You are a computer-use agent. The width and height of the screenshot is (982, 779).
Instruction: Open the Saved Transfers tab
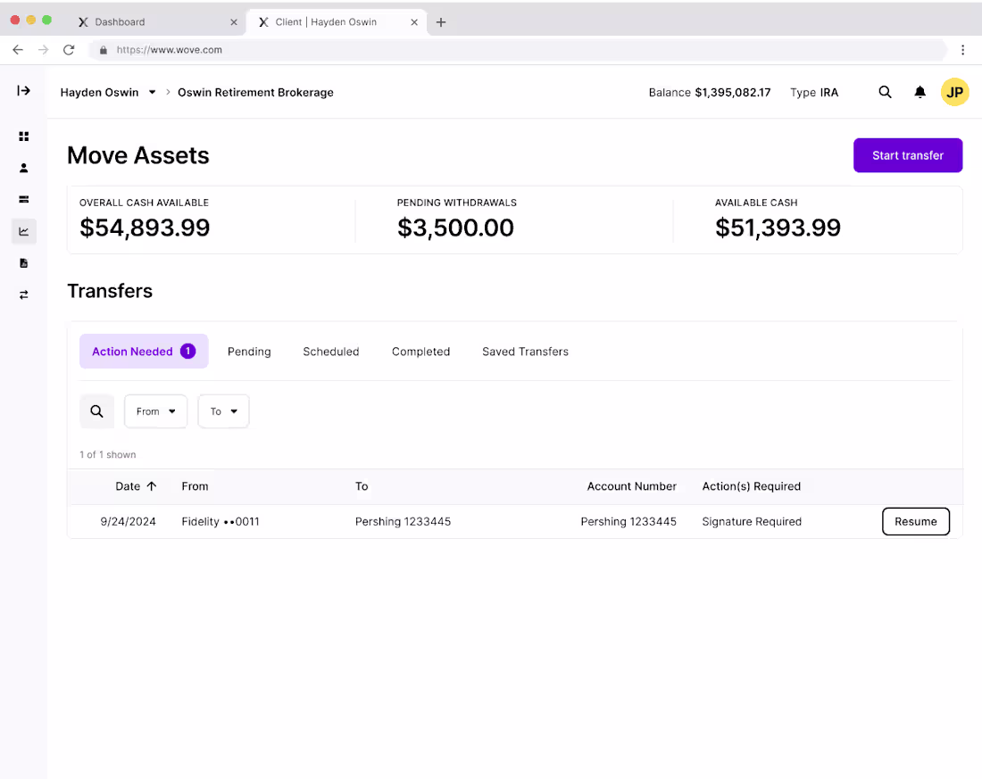[525, 352]
